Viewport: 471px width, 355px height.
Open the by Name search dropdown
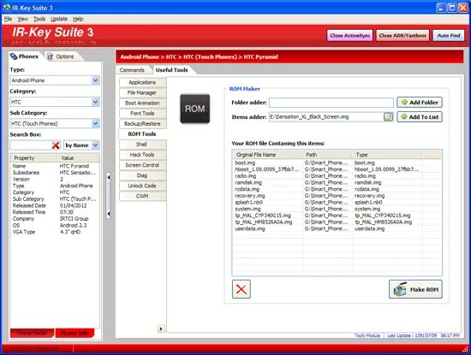(x=81, y=145)
